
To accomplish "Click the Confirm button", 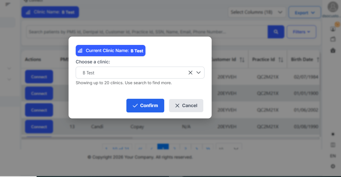I will point(145,106).
